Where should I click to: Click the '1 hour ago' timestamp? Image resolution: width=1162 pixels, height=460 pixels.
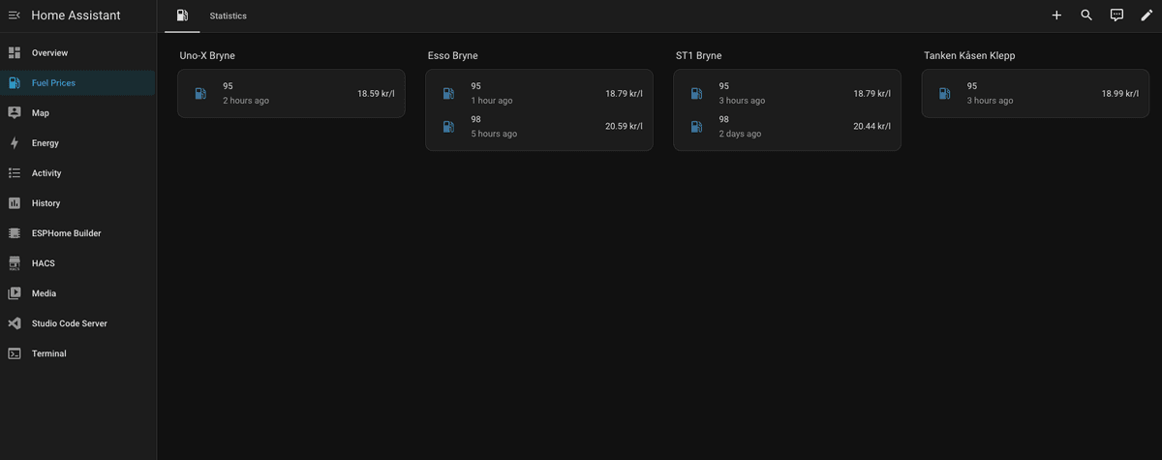[x=492, y=101]
